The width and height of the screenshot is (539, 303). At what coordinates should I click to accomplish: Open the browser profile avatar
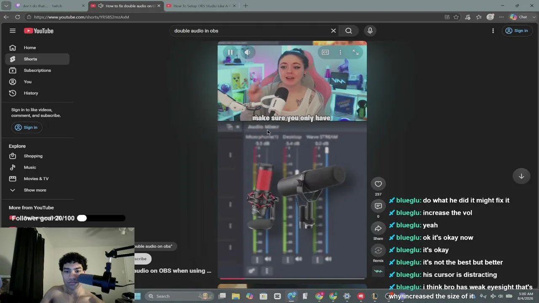[x=490, y=17]
